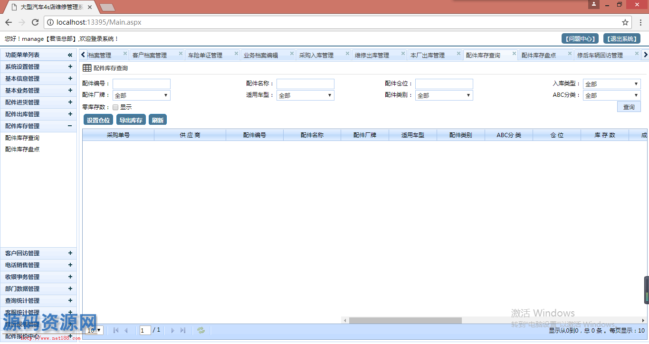Close the 业务档案编辑 tab
Viewport: 649px width, 344px height.
coord(292,54)
